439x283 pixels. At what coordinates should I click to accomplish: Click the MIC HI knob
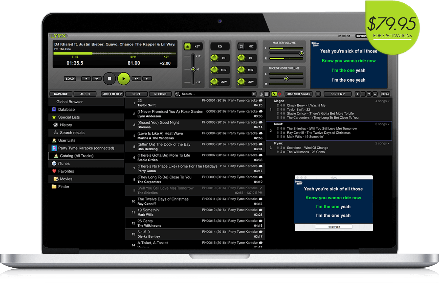(x=241, y=58)
